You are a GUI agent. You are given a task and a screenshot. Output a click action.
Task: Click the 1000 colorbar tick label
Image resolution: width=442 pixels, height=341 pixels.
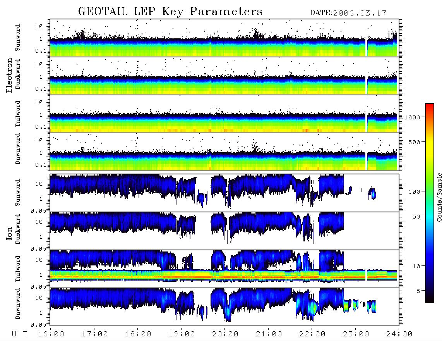[412, 117]
